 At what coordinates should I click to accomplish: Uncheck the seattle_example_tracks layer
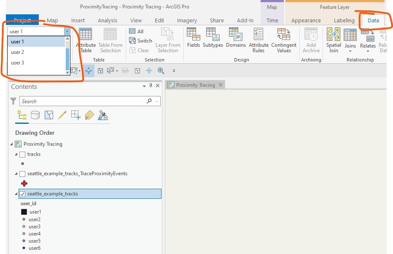click(x=22, y=194)
